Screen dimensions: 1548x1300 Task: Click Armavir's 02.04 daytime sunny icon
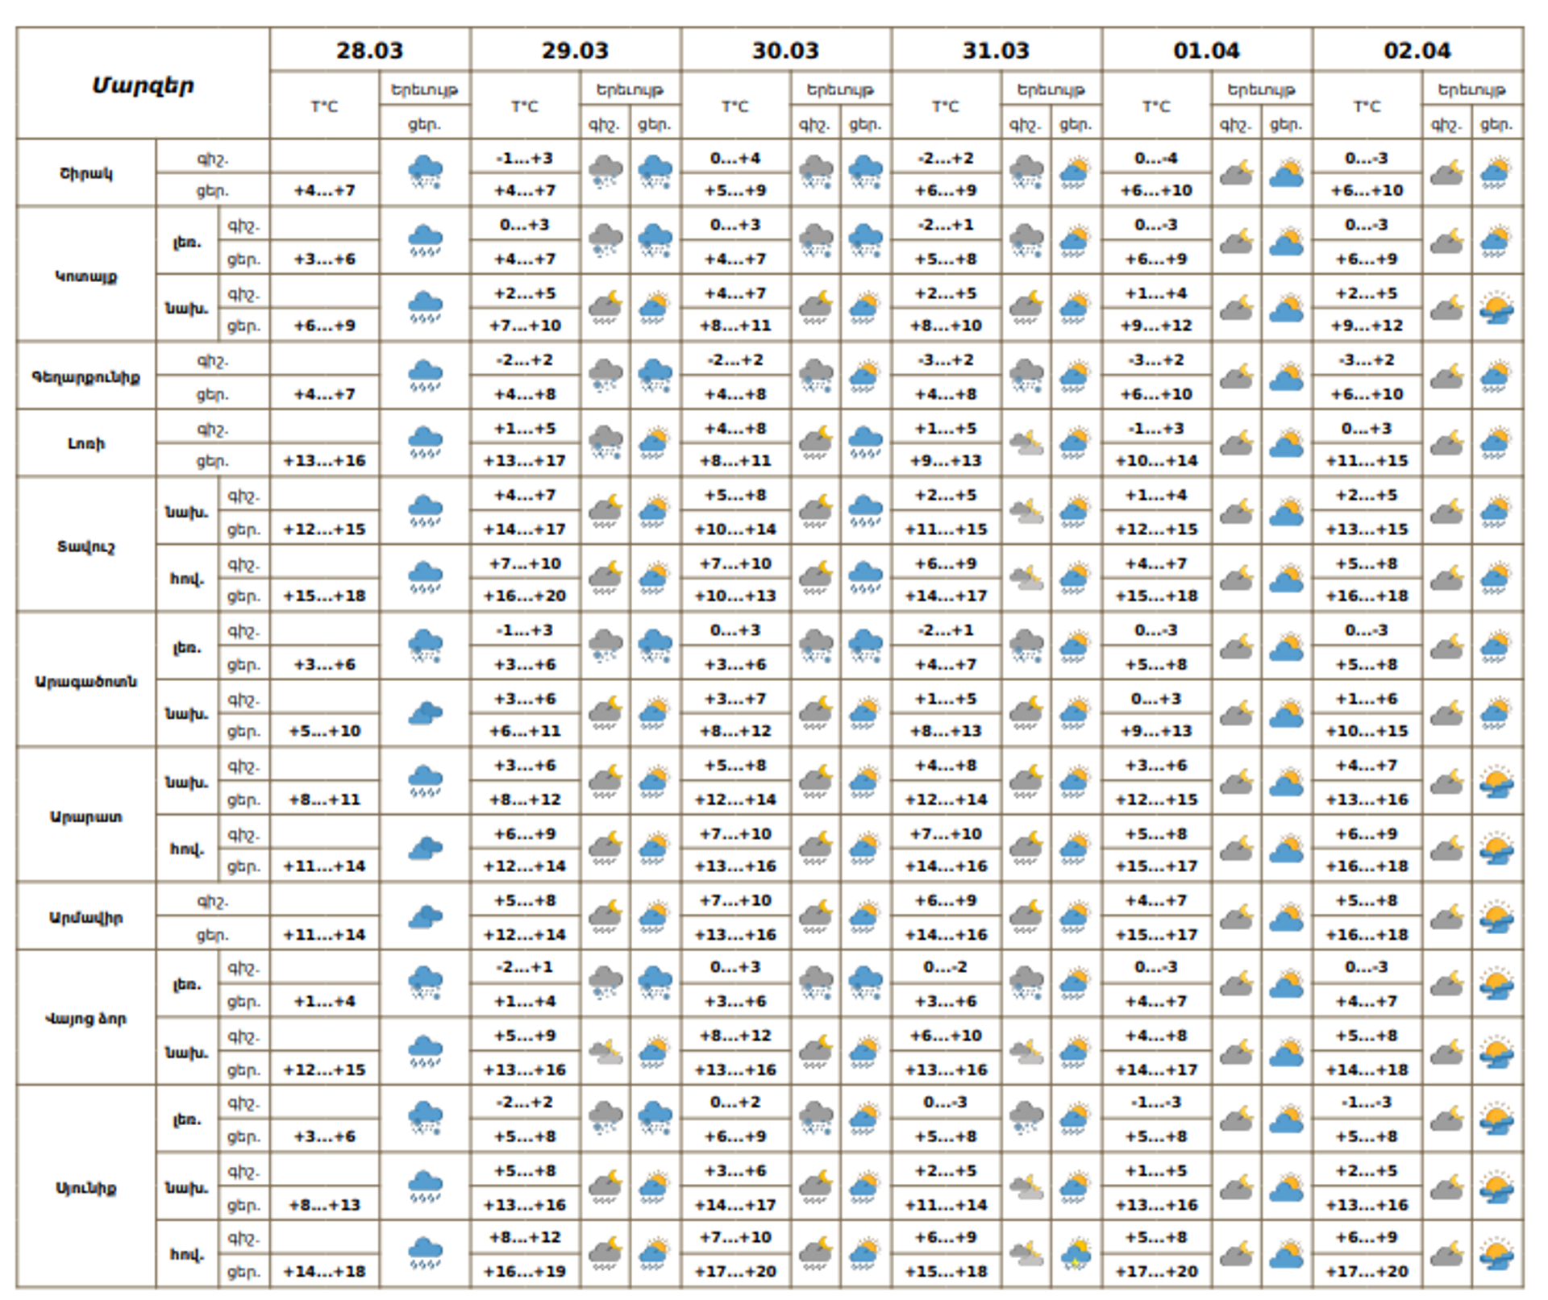[1496, 916]
